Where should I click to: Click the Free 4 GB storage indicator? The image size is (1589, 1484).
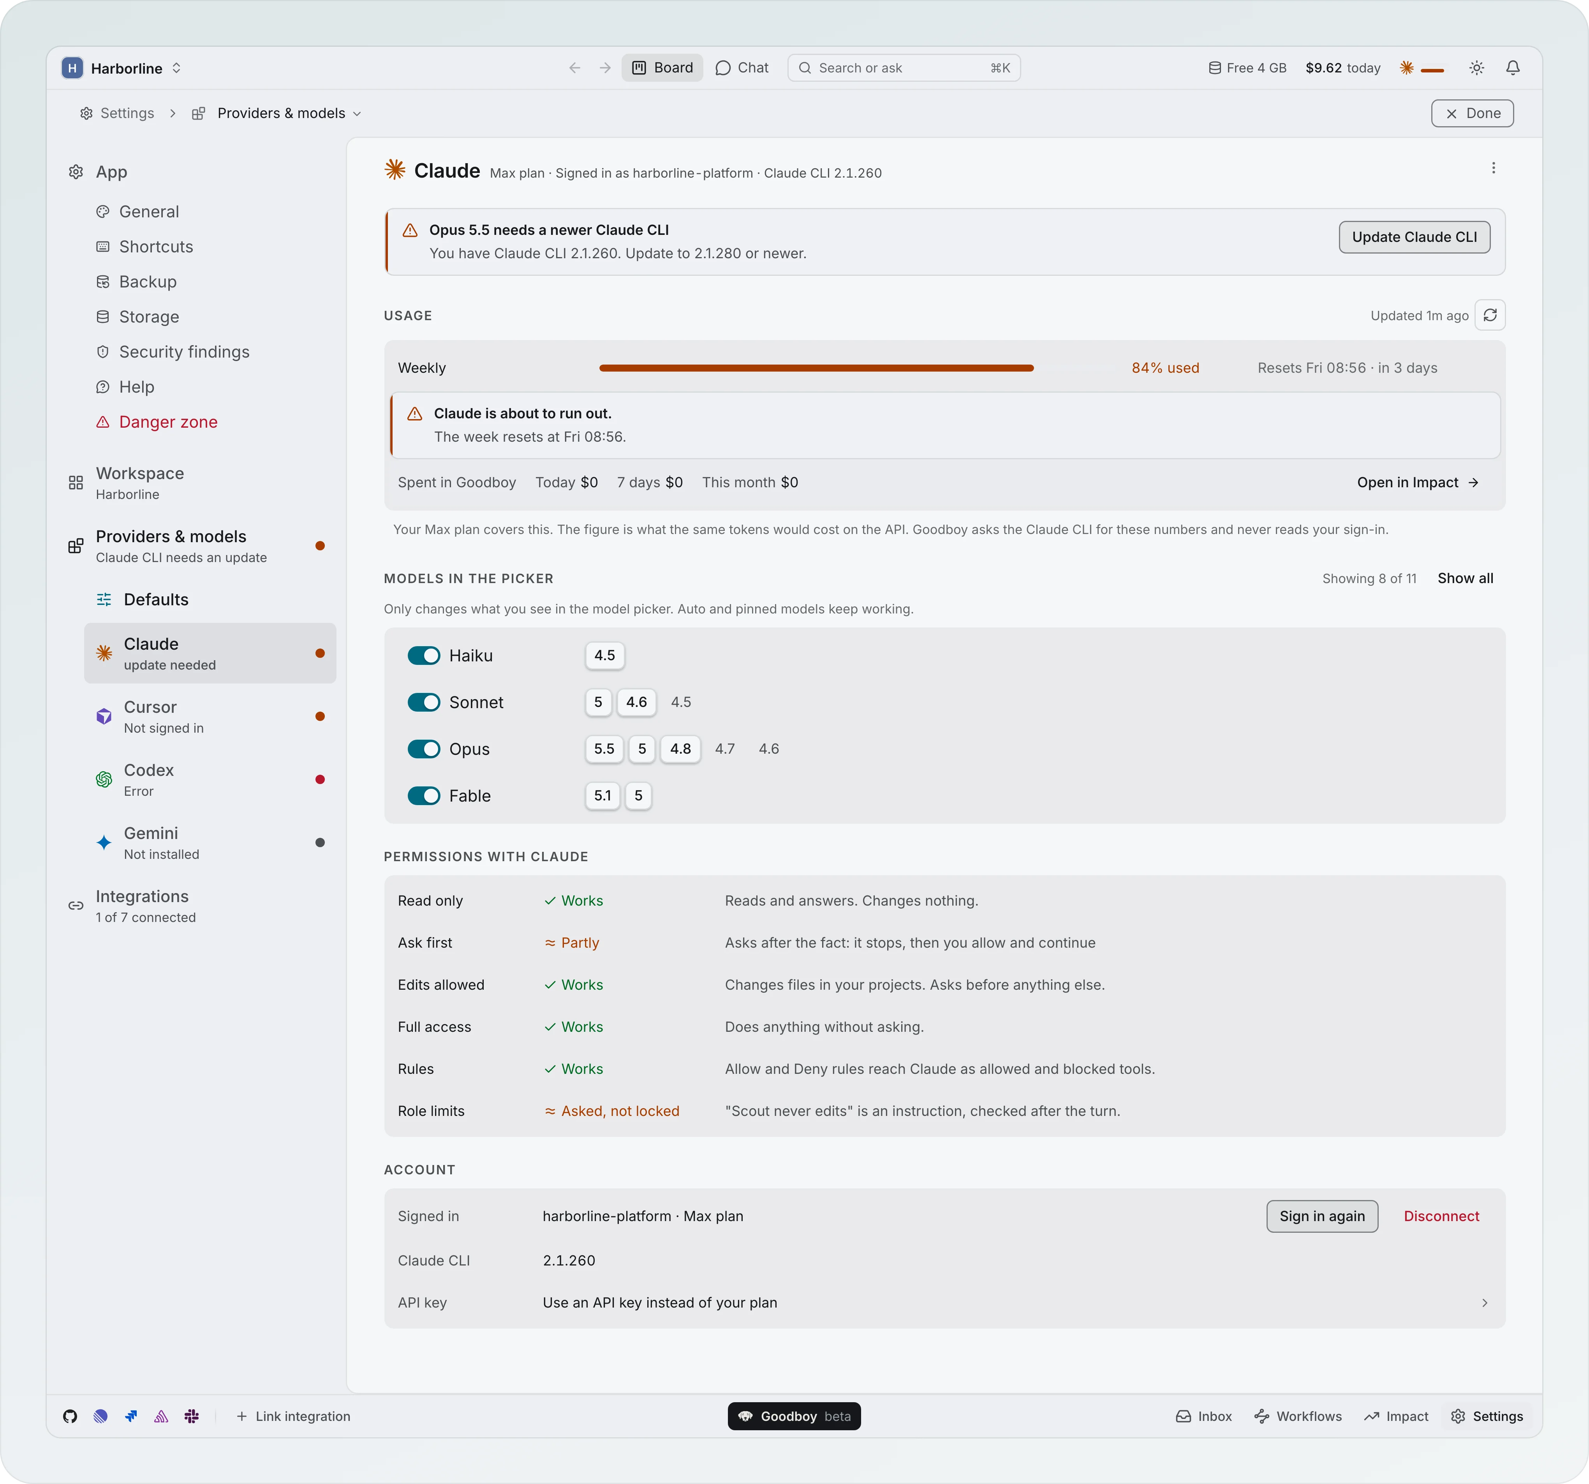(1247, 68)
